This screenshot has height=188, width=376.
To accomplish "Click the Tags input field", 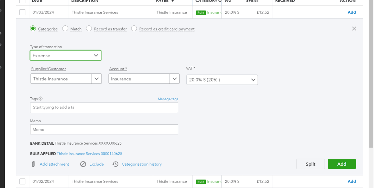I will (x=104, y=108).
